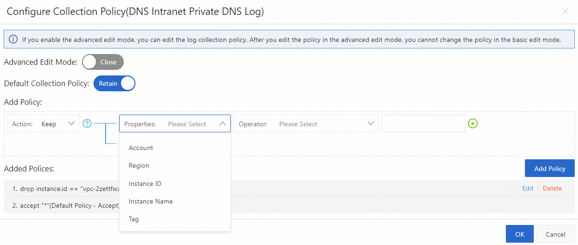
Task: Toggle the Advanced Edit Mode switch
Action: (103, 62)
